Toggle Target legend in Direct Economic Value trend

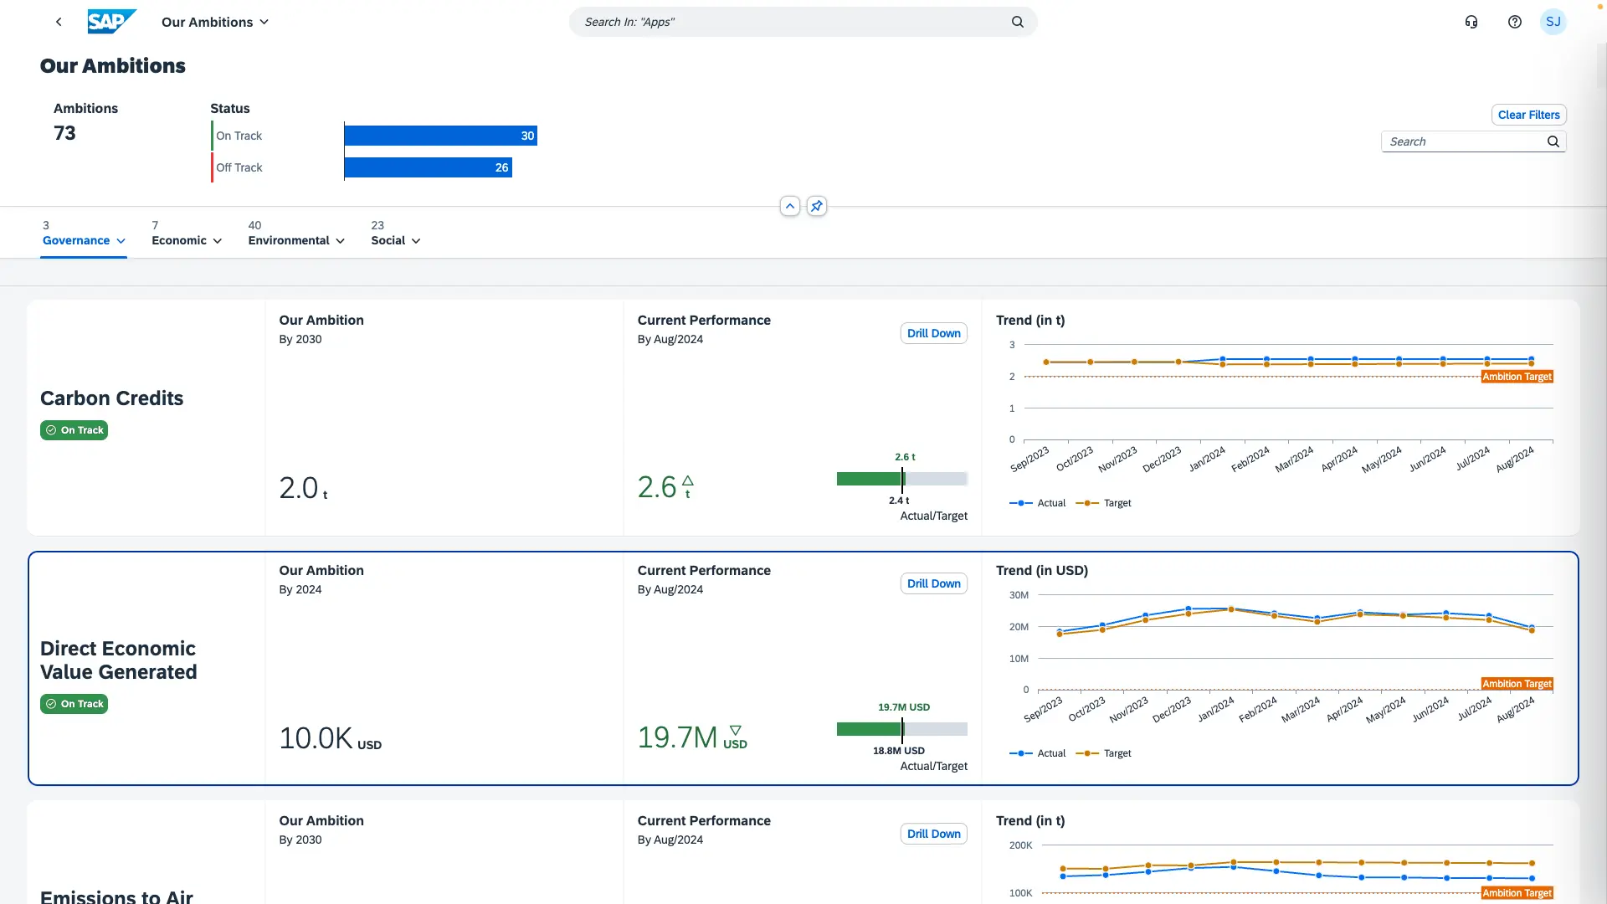1103,753
